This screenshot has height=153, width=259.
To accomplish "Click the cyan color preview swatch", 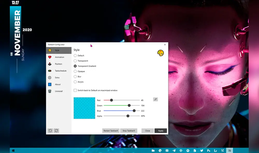I will [x=84, y=108].
